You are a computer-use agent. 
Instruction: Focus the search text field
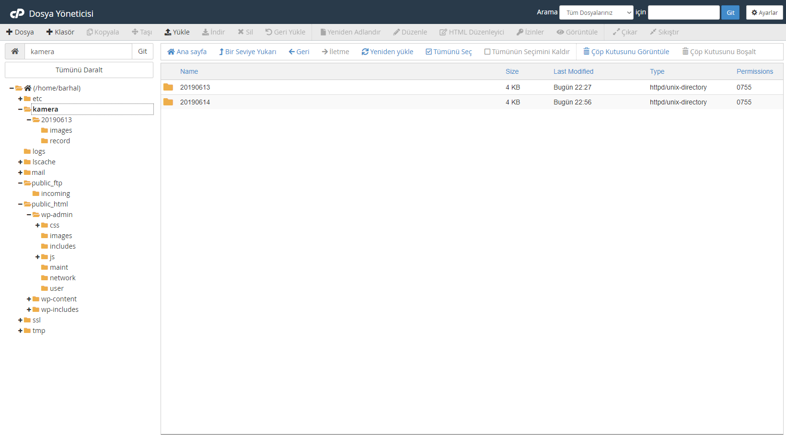point(684,12)
